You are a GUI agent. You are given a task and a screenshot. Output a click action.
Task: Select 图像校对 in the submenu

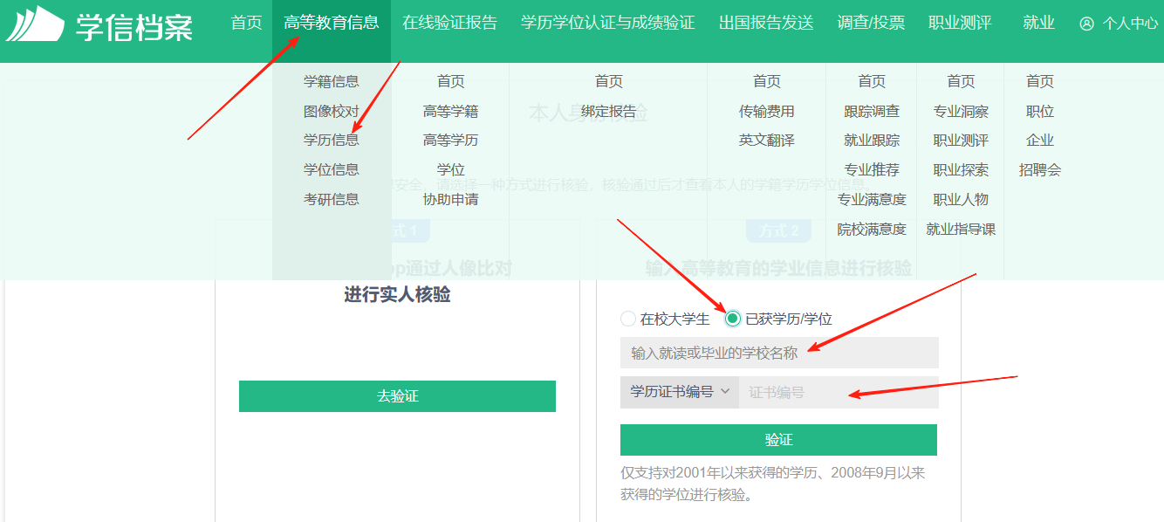pos(332,111)
